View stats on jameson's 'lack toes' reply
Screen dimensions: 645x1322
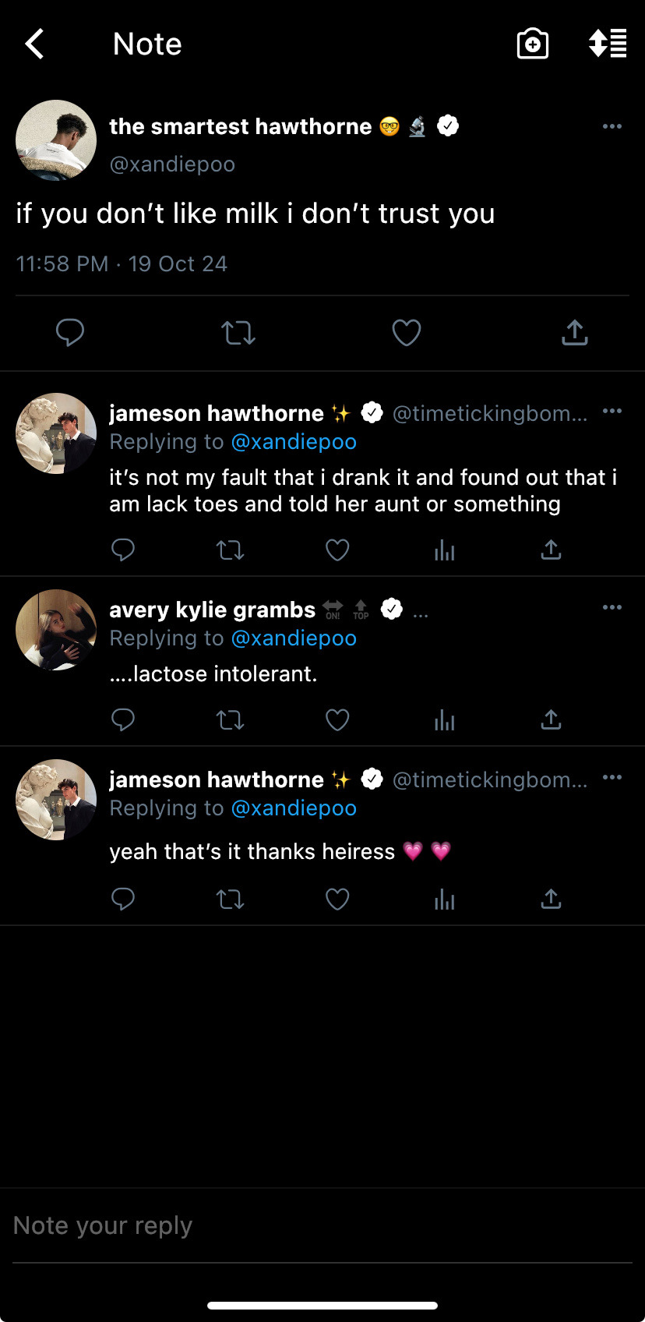[444, 550]
